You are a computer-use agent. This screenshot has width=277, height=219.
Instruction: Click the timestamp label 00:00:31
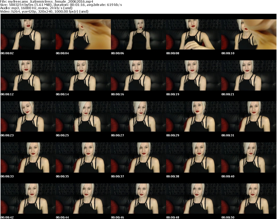pyautogui.click(x=228, y=135)
